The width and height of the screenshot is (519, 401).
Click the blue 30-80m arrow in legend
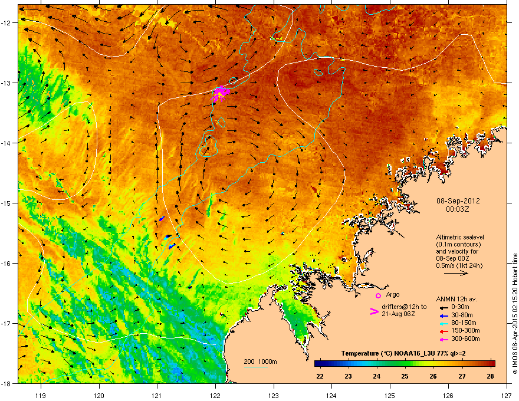click(444, 316)
